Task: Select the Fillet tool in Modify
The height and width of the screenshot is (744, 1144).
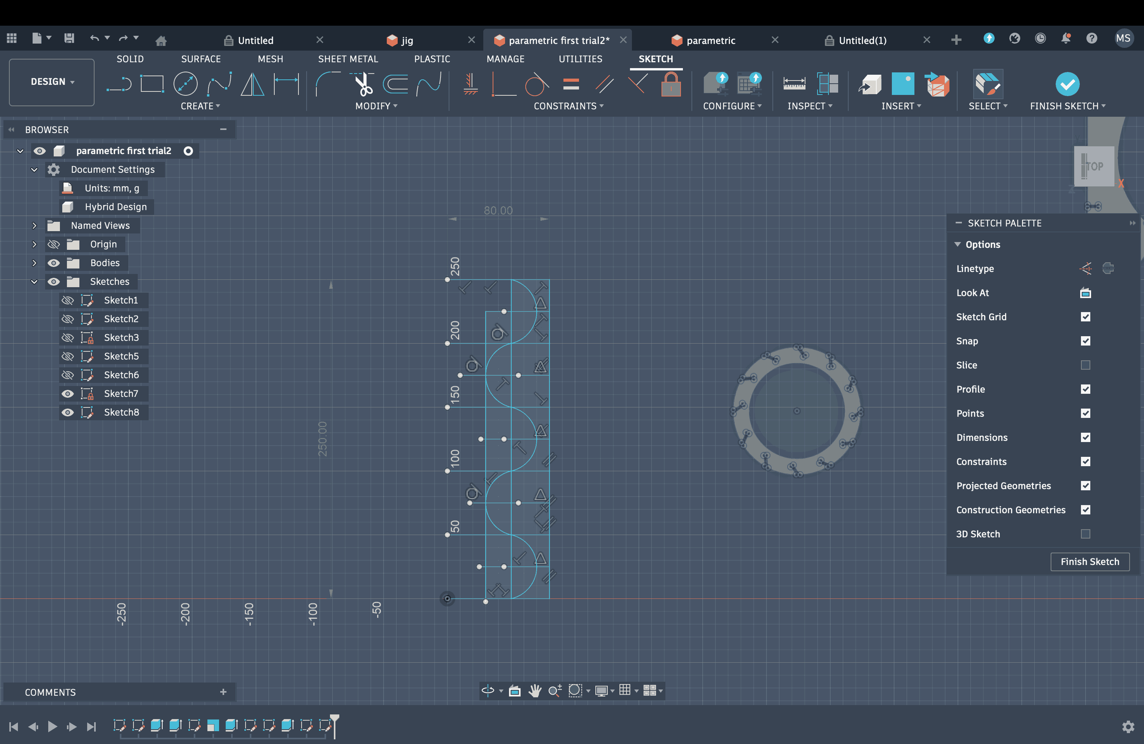Action: point(328,84)
